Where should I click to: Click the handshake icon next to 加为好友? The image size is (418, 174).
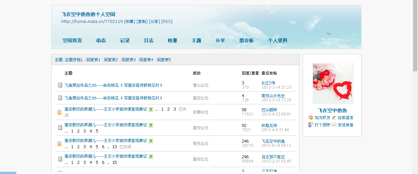311,117
